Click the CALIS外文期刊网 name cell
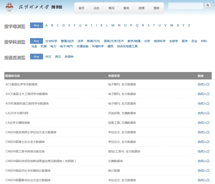 point(17,113)
